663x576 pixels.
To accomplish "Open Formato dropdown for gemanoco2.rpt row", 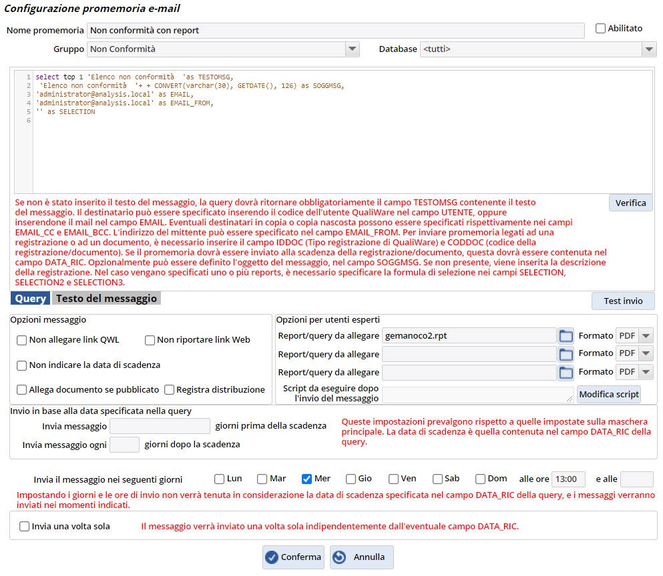I will click(646, 335).
